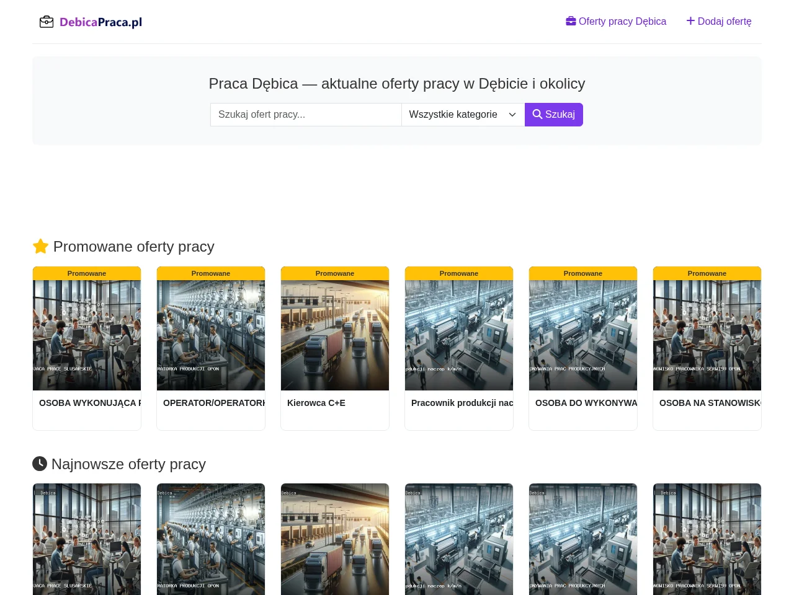
Task: Open promoted Pracownik produkcji offer image
Action: (459, 335)
